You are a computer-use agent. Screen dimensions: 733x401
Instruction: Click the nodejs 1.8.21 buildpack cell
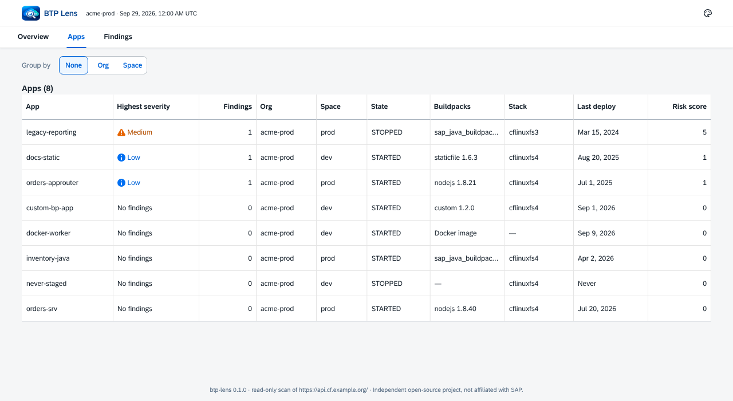tap(455, 183)
